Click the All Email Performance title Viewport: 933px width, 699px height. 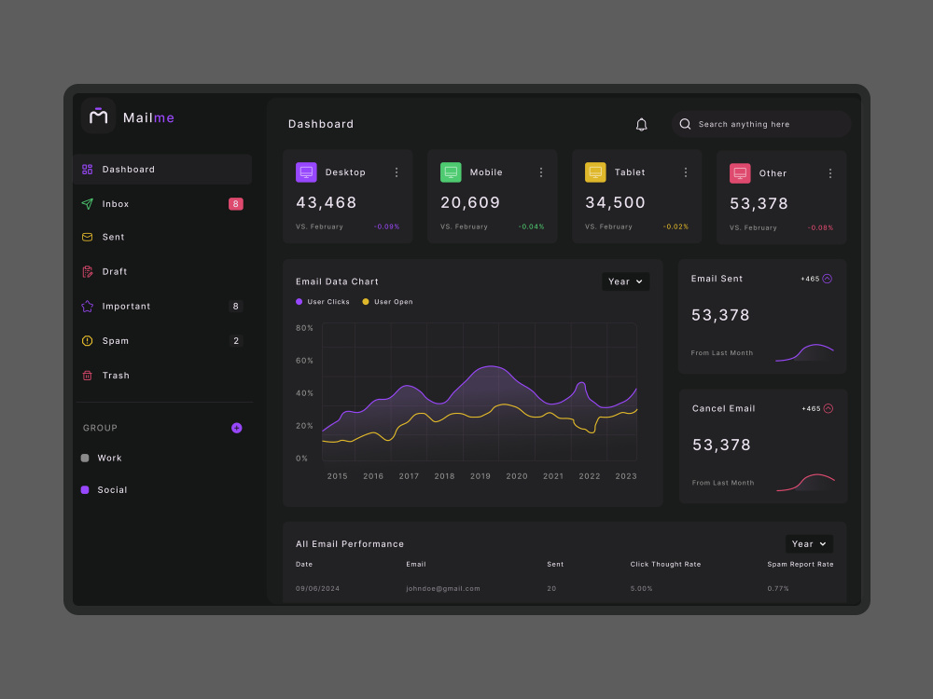pos(350,544)
